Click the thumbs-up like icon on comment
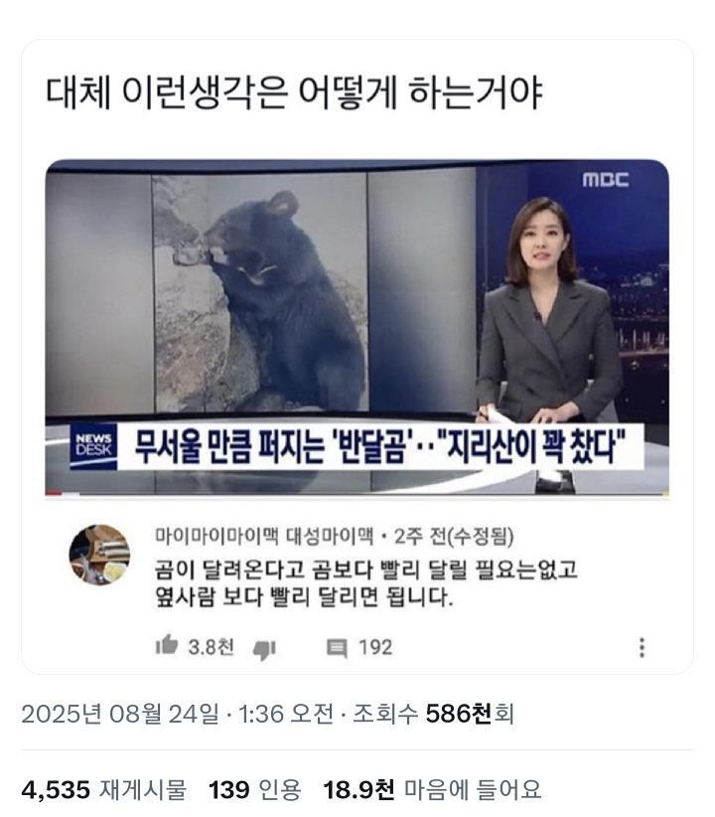This screenshot has width=715, height=817. (x=167, y=645)
